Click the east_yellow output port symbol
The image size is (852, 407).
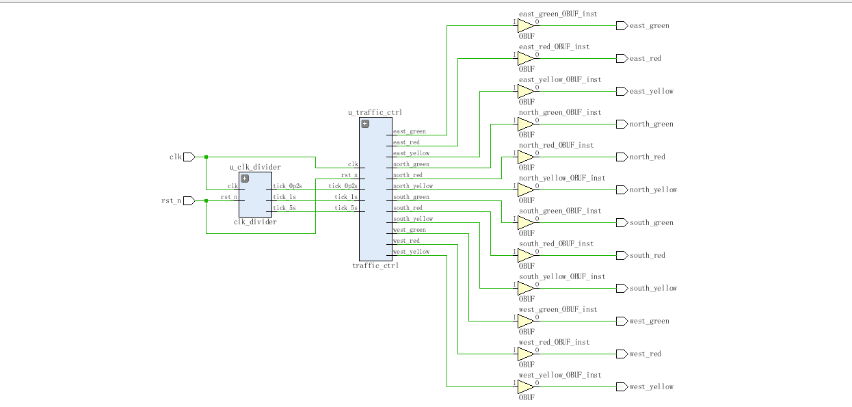click(x=622, y=92)
